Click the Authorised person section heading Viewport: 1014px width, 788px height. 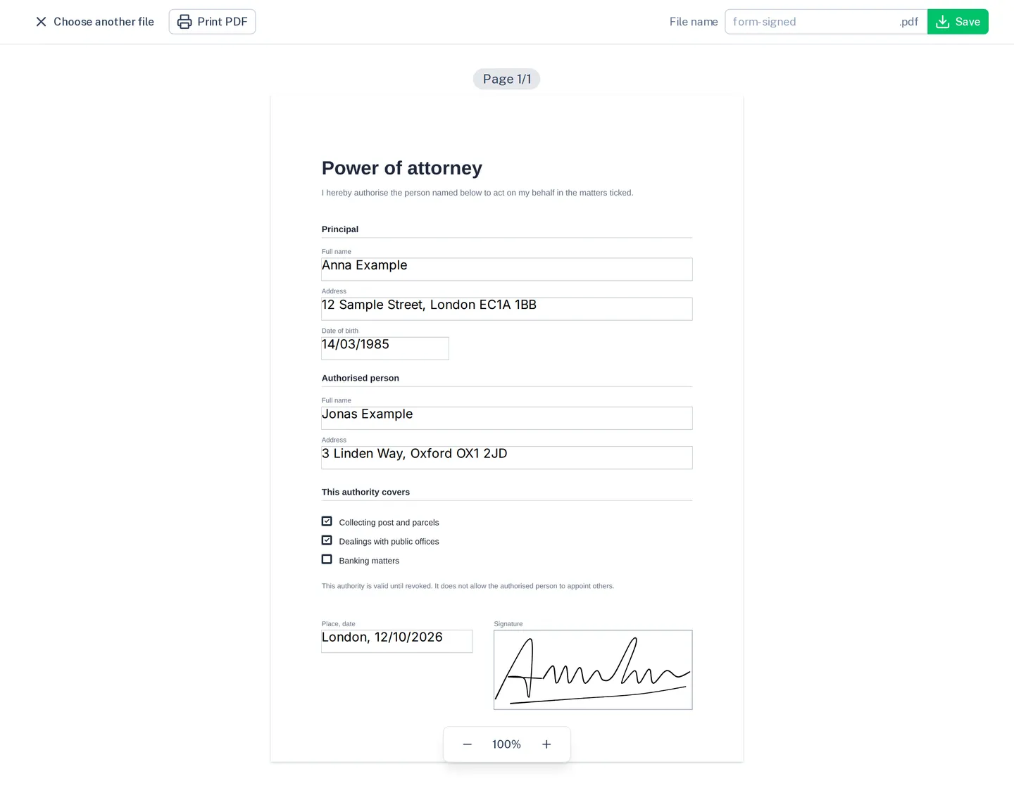[361, 378]
